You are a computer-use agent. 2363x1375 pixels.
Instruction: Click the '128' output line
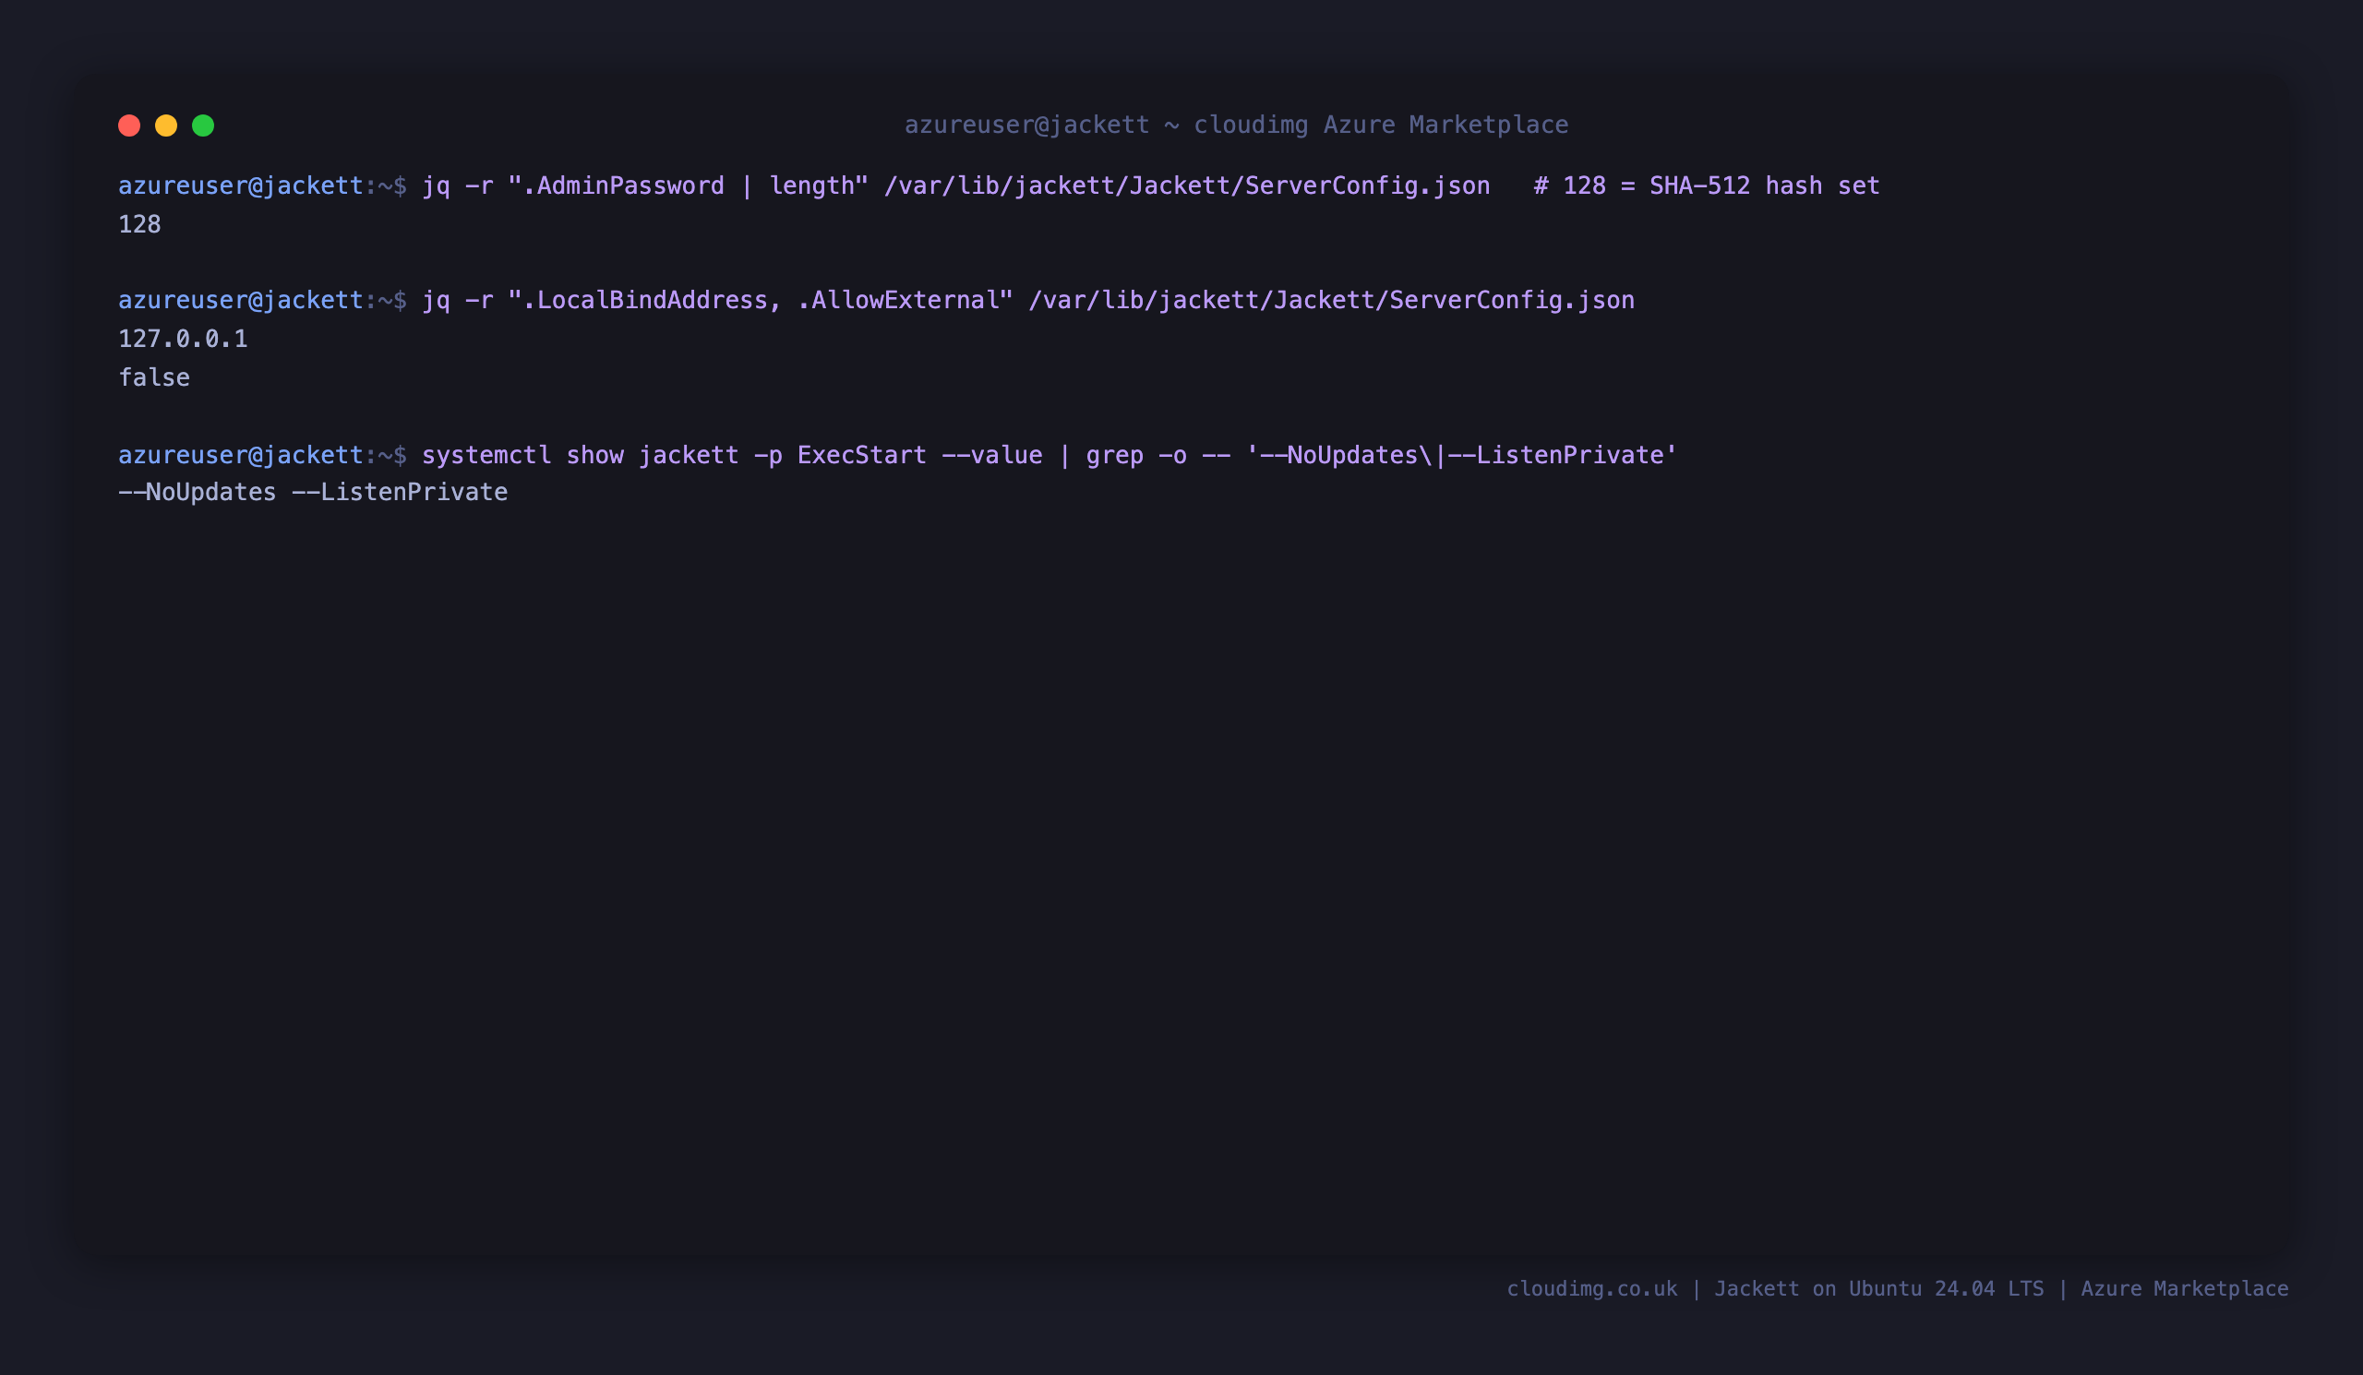tap(139, 225)
